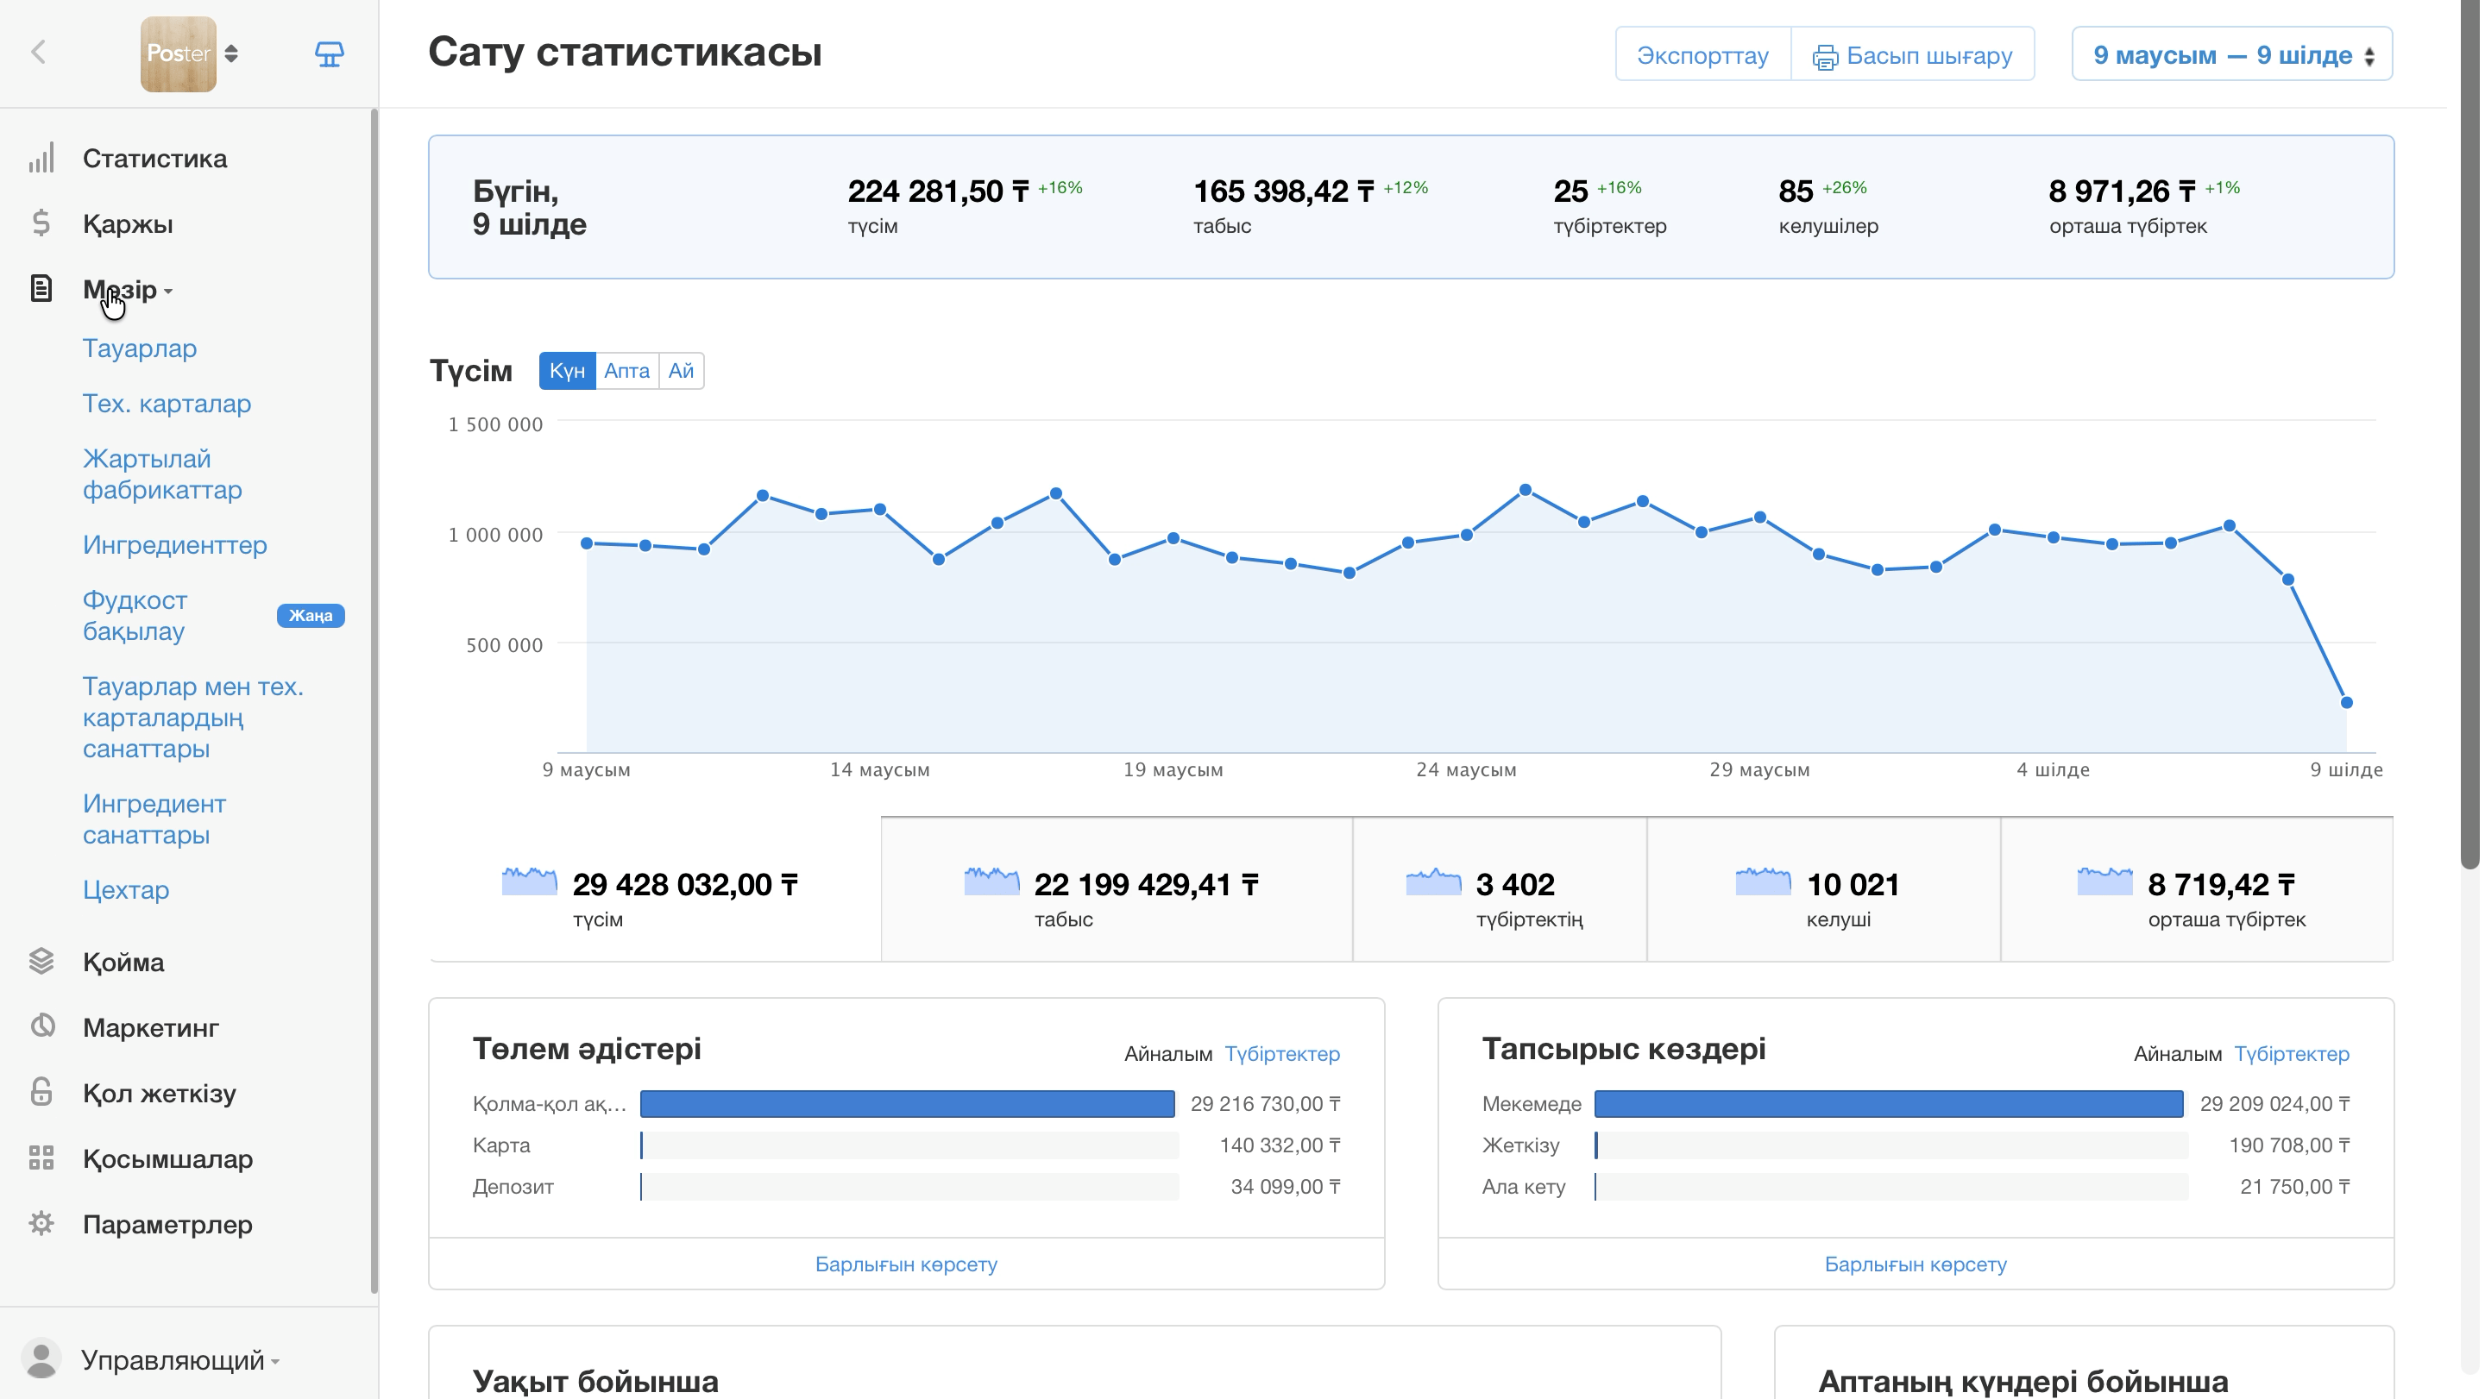Click the Қойма layers icon
Screen dimensions: 2485x1399
click(41, 961)
